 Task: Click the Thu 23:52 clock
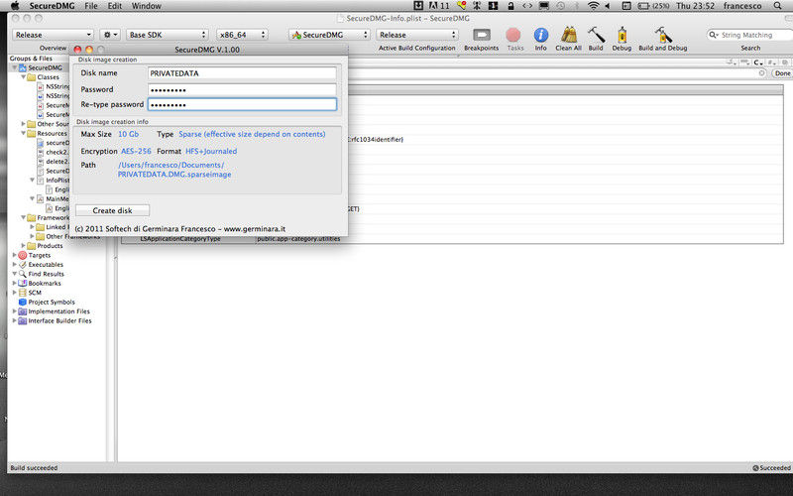(696, 6)
